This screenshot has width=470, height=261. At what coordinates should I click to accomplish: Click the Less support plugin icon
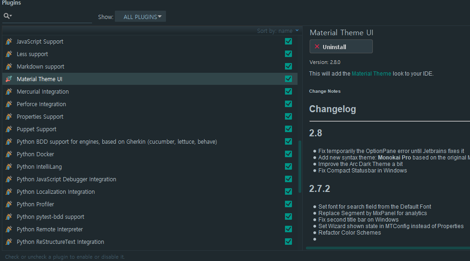[9, 54]
